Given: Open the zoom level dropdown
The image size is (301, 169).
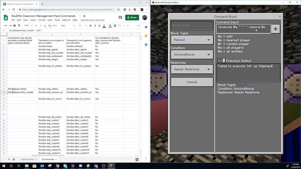Looking at the screenshot, I should [x=28, y=26].
